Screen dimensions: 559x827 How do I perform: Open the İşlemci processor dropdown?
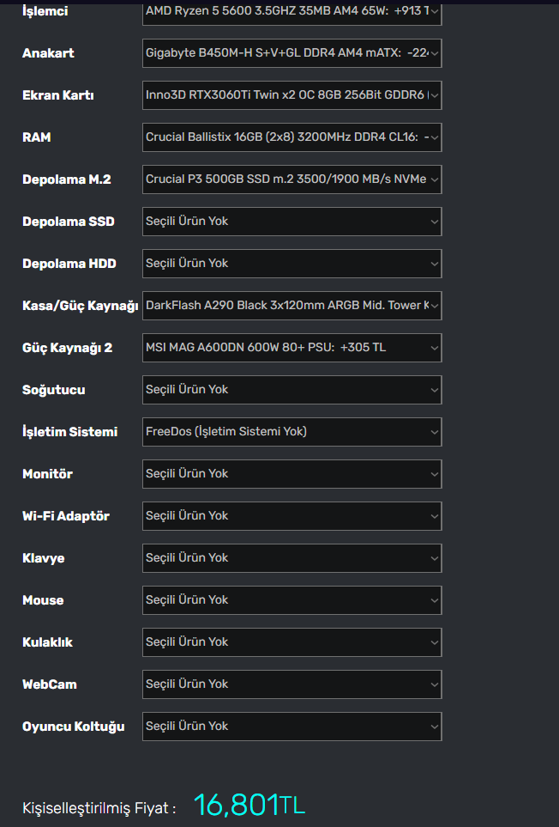point(292,12)
